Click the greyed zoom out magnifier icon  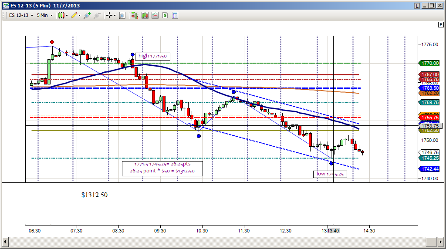97,15
